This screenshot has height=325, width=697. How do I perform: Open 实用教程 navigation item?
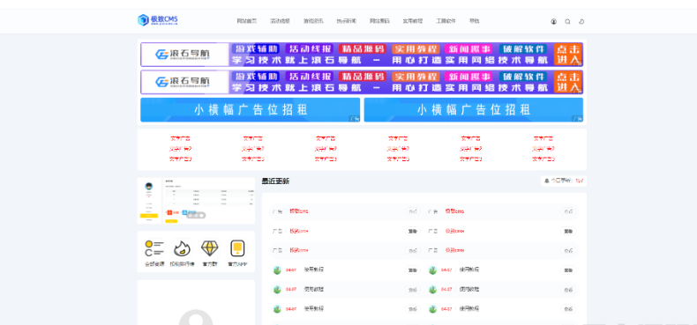pos(413,21)
